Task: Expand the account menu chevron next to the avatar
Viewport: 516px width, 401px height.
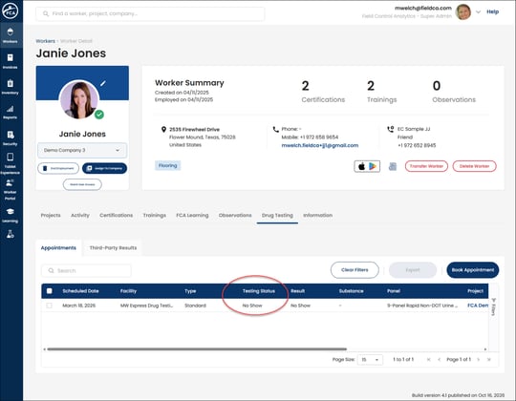Action: coord(478,11)
